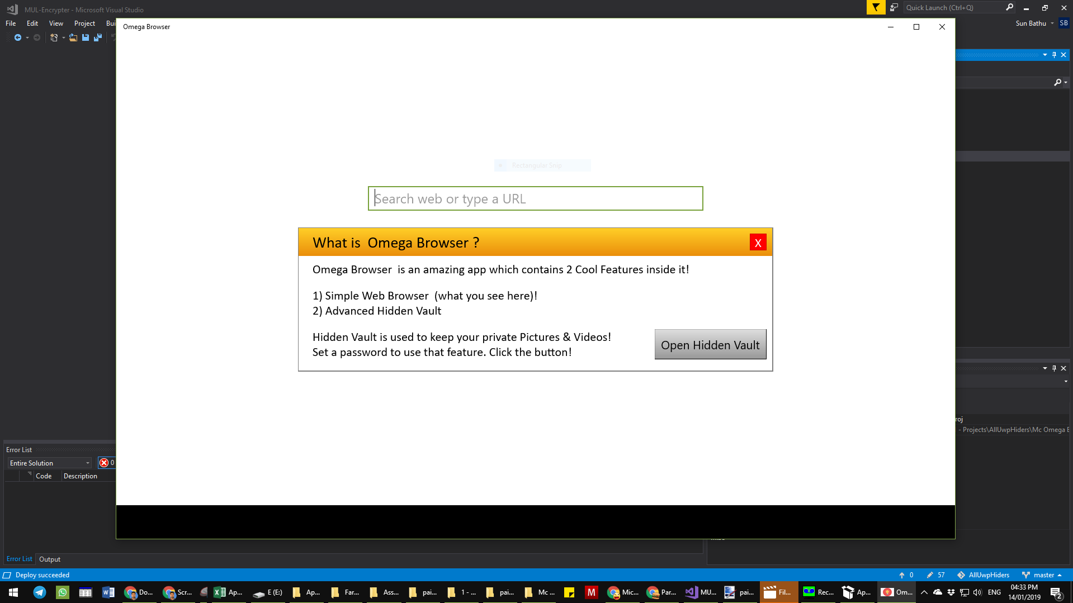Open the New Project dropdown arrow

tap(63, 37)
